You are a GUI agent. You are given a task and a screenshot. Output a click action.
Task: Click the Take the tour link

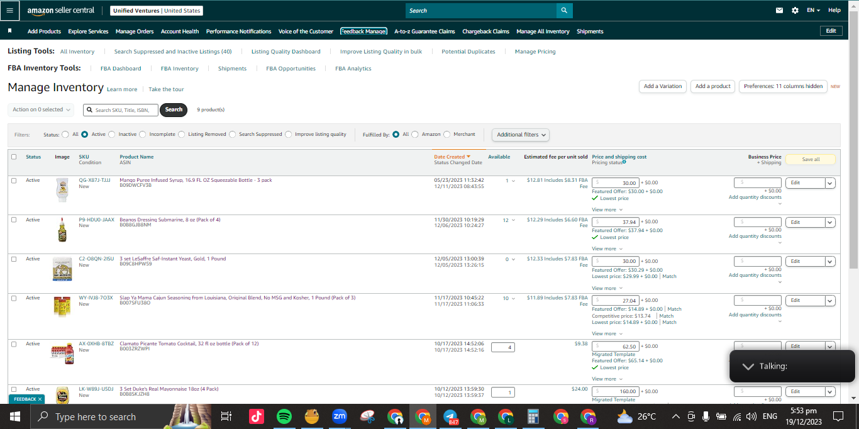[166, 89]
